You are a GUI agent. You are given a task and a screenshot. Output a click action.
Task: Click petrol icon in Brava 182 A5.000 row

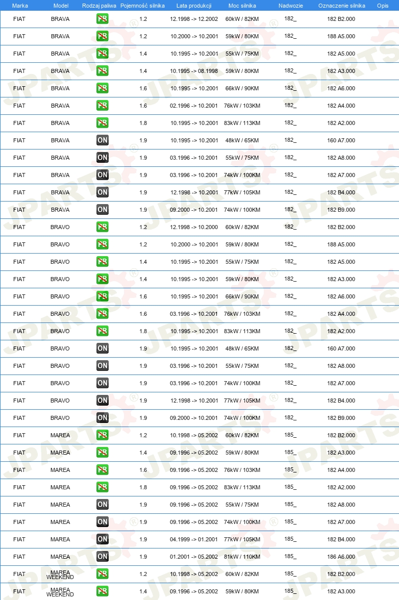point(102,54)
